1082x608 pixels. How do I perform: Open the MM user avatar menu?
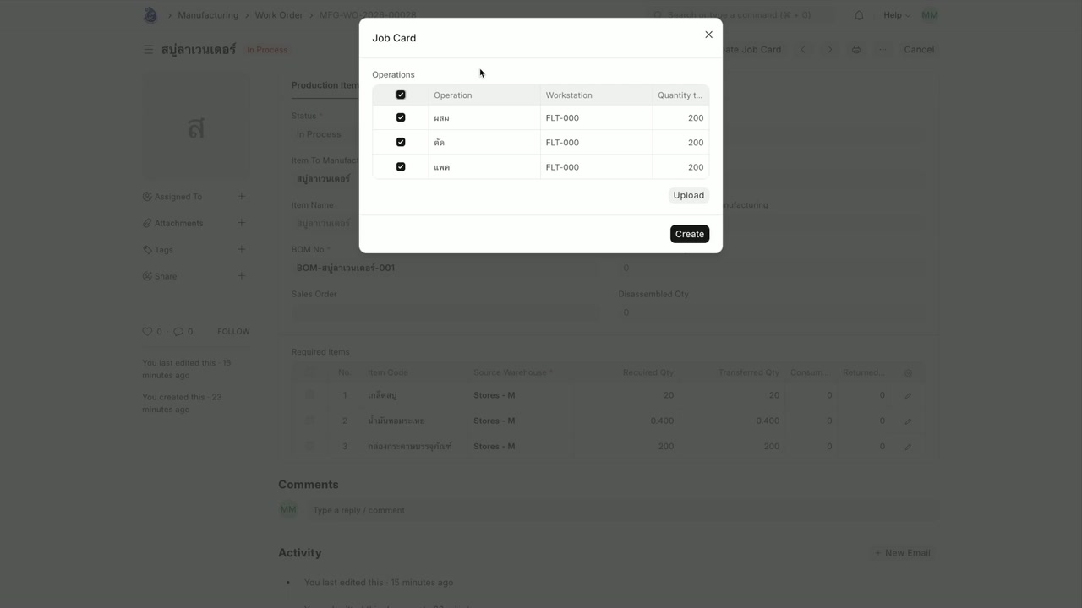[930, 15]
